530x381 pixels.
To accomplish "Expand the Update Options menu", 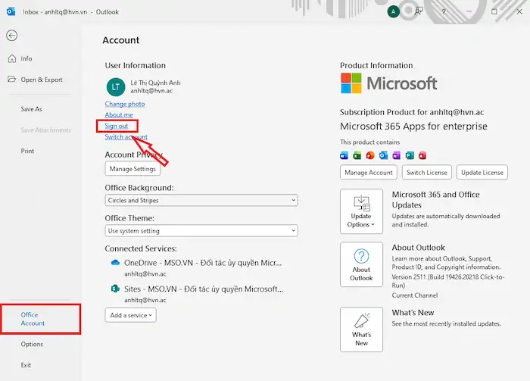I will (x=361, y=211).
